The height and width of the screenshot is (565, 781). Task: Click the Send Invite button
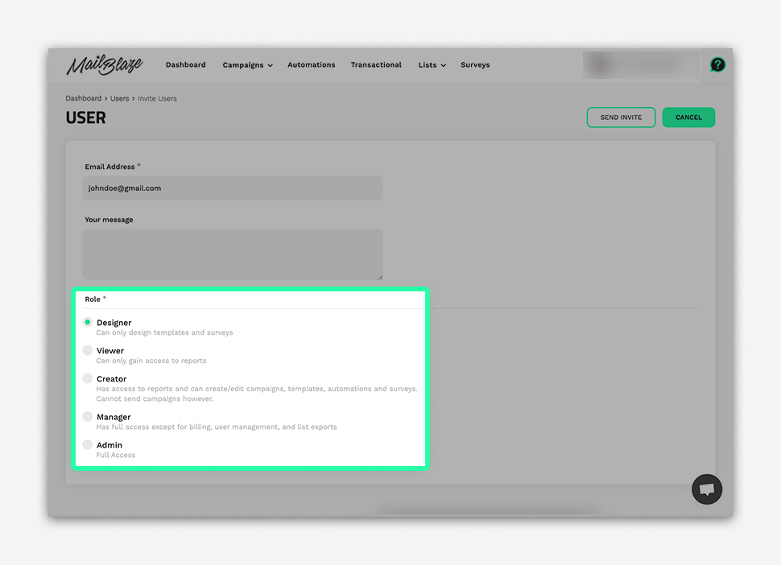point(621,118)
